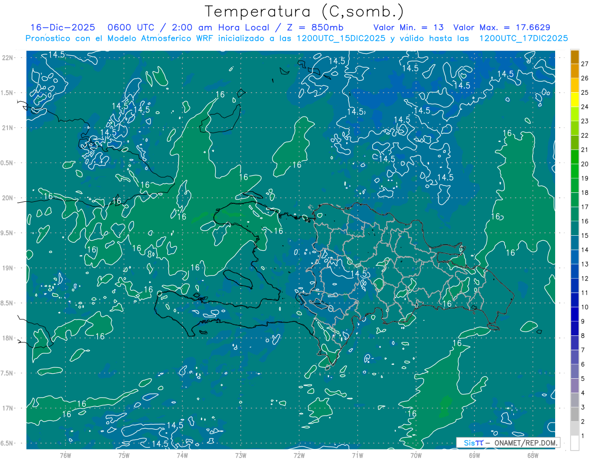Click the '18N' latitude axis label
Screen dimensions: 598x462
click(x=8, y=338)
